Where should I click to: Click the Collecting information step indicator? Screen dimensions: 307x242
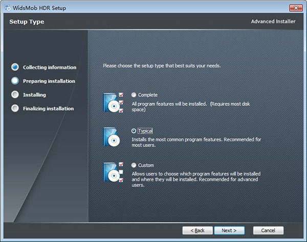pyautogui.click(x=15, y=67)
